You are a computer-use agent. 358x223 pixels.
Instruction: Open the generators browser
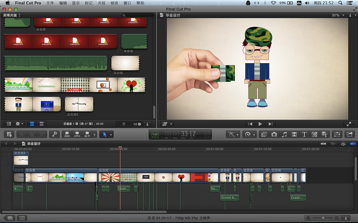tap(314, 134)
